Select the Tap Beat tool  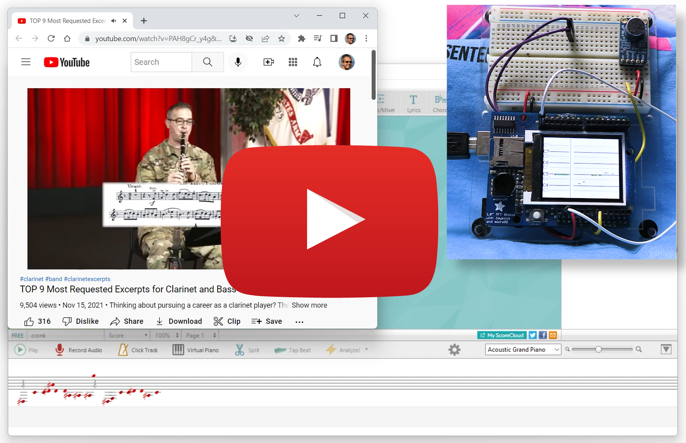[293, 350]
